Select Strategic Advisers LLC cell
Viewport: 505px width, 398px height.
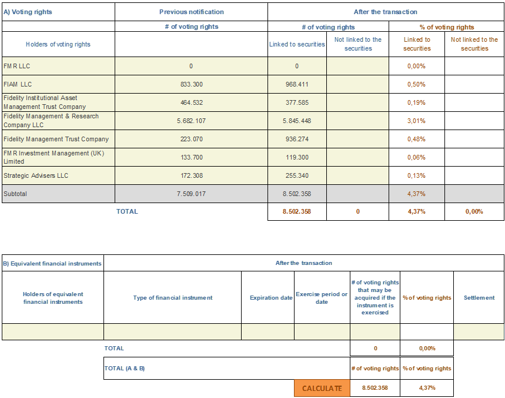58,175
